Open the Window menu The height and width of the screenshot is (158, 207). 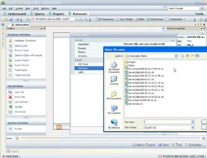click(45, 8)
